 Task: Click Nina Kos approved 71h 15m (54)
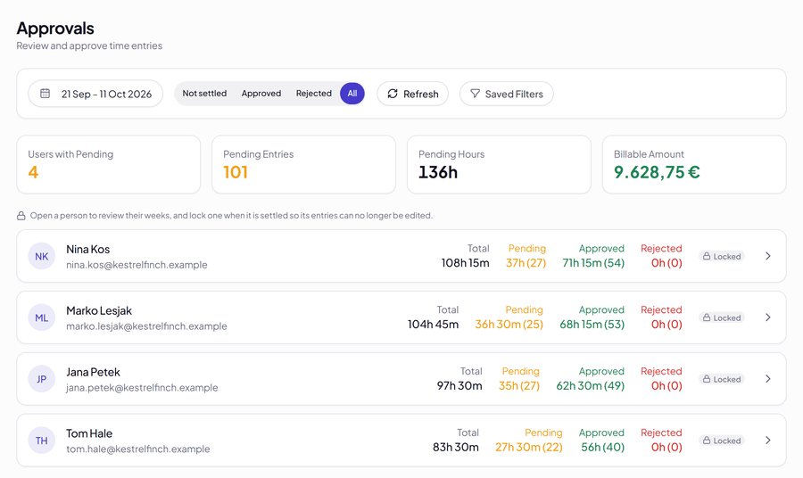(x=593, y=263)
